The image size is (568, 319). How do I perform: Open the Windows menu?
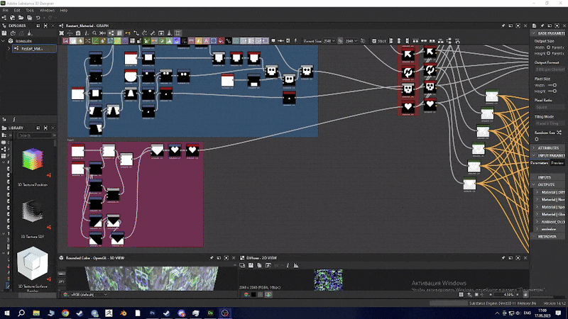(47, 11)
